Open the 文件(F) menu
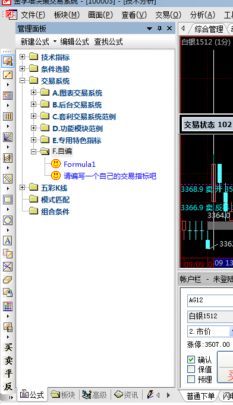The image size is (233, 405). (x=33, y=15)
